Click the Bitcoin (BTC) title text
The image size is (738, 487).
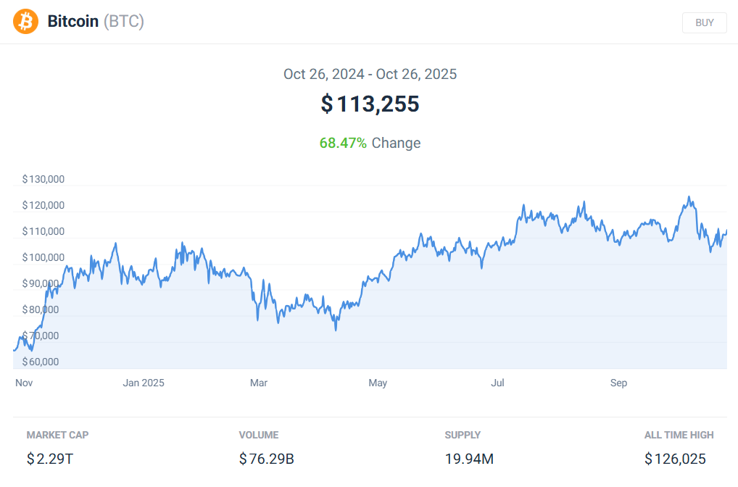[x=96, y=22]
